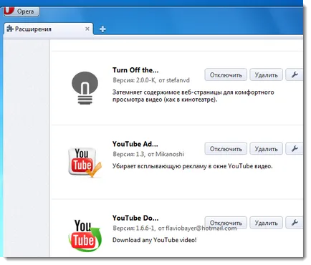Click the YouTube Ad extension icon
This screenshot has height=265, width=311.
pos(85,163)
